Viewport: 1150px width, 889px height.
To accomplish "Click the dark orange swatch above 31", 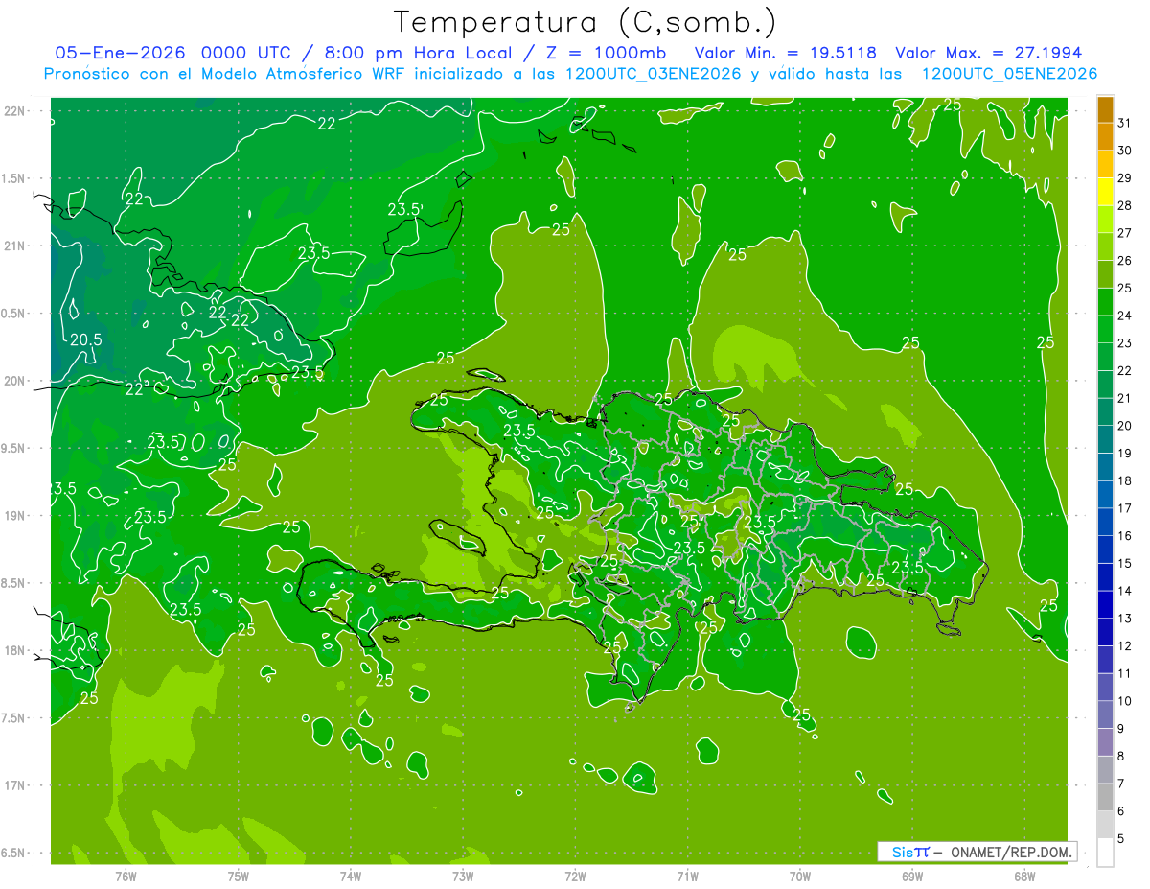I will click(x=1105, y=109).
